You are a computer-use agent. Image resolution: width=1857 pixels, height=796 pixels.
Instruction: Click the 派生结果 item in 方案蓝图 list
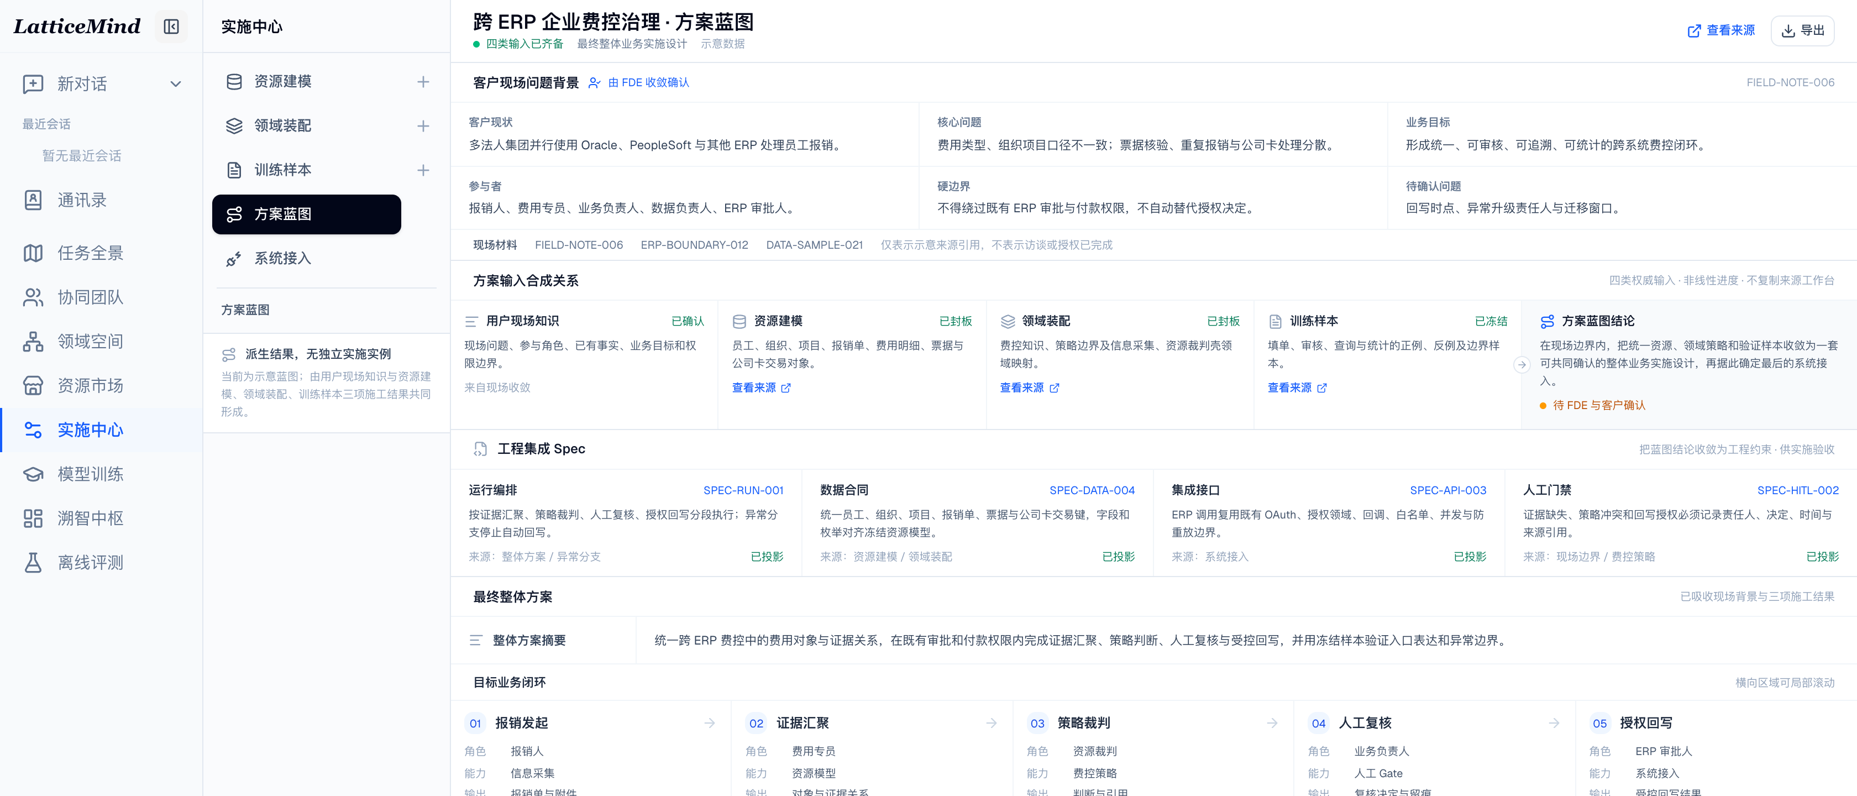(327, 383)
